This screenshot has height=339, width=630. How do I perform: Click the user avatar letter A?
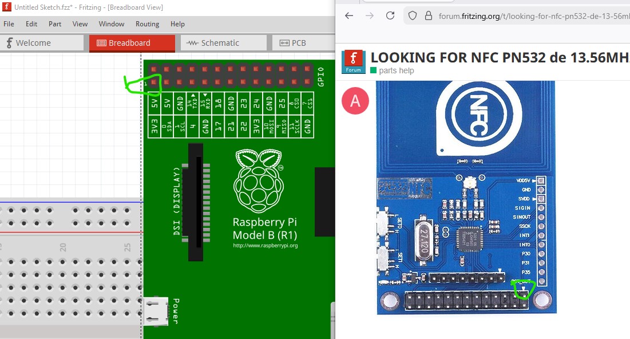pos(355,101)
